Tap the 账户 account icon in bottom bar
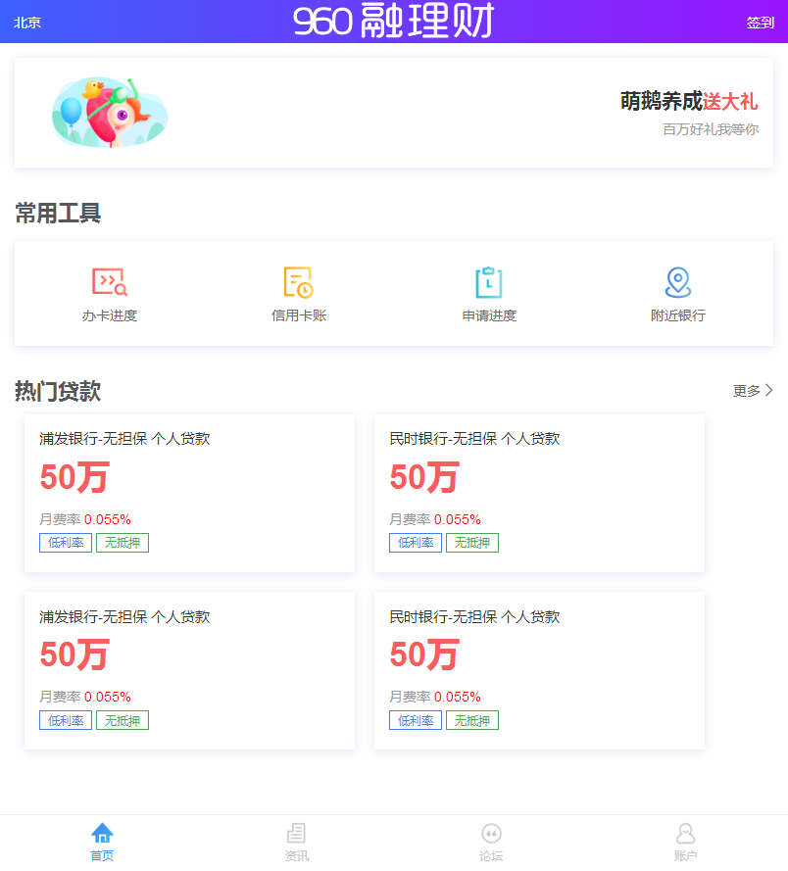Viewport: 788px width, 871px height. (x=685, y=834)
